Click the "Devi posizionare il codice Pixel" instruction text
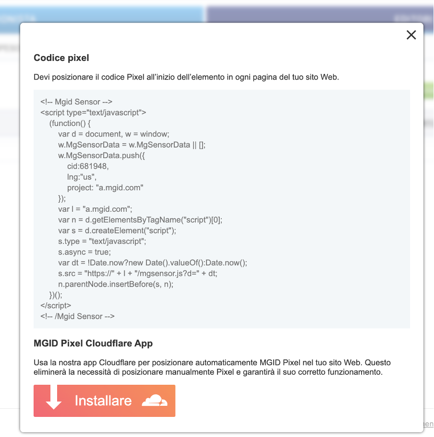The height and width of the screenshot is (437, 434). 186,77
